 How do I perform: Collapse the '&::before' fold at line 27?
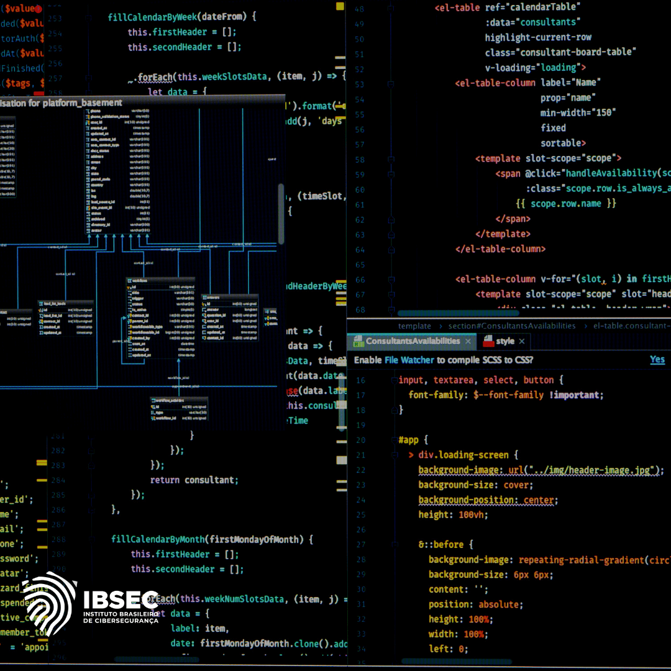394,544
